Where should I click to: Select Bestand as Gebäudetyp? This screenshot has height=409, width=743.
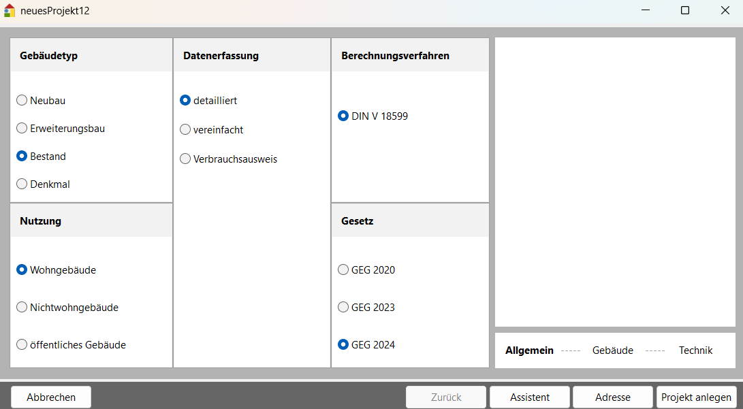pyautogui.click(x=22, y=157)
